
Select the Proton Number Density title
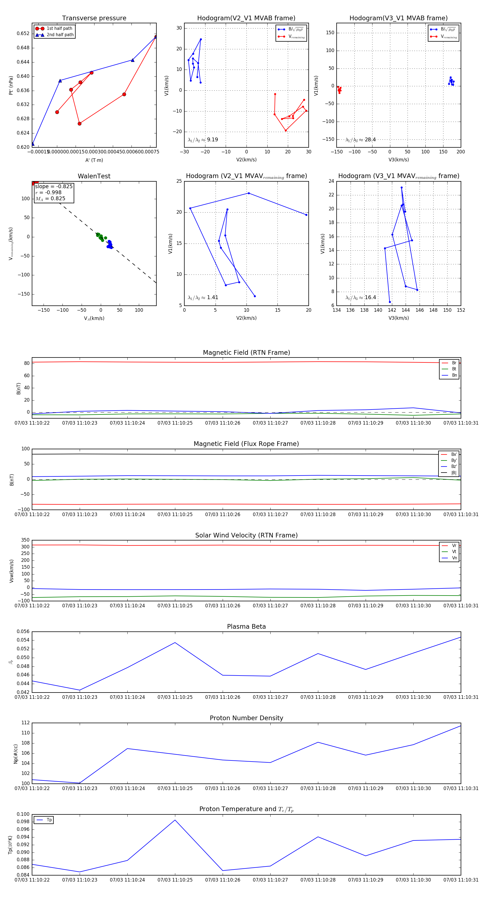click(x=246, y=718)
